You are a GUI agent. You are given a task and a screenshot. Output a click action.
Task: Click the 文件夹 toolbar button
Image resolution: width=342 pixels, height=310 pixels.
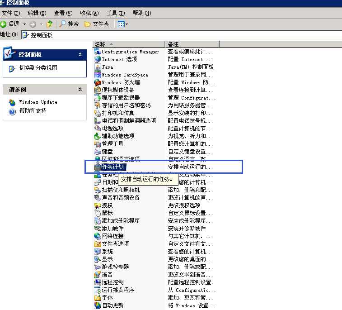click(x=96, y=24)
